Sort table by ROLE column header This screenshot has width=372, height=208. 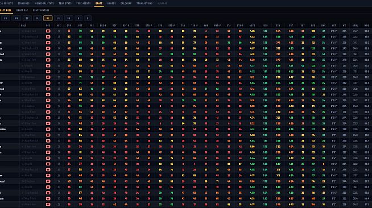pos(24,26)
